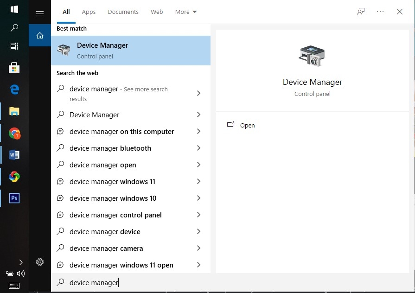Viewport: 415px width, 293px height.
Task: Open the volume speaker tray icon
Action: coord(21,274)
